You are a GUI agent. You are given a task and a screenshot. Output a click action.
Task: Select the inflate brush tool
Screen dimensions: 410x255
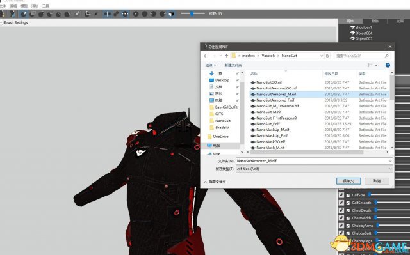coord(41,14)
